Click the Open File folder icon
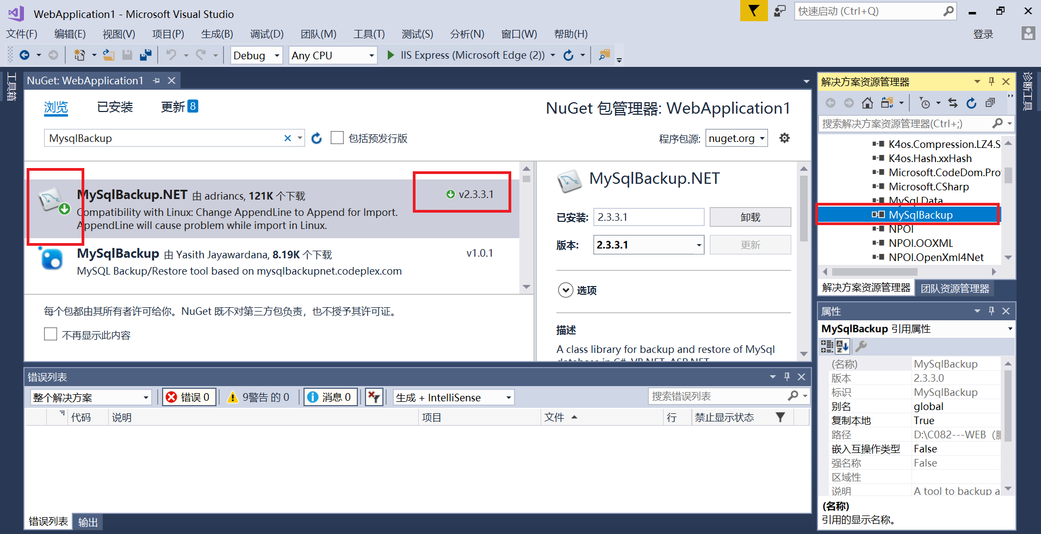This screenshot has height=534, width=1041. click(109, 55)
